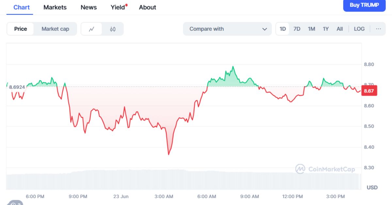The image size is (392, 205).
Task: Select the 7D time range
Action: click(297, 29)
